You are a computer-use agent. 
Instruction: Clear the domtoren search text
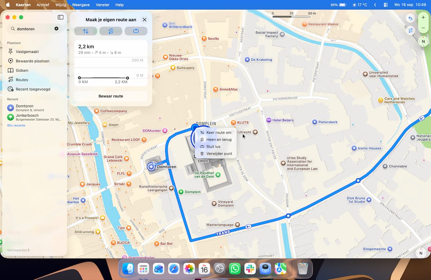coord(56,29)
